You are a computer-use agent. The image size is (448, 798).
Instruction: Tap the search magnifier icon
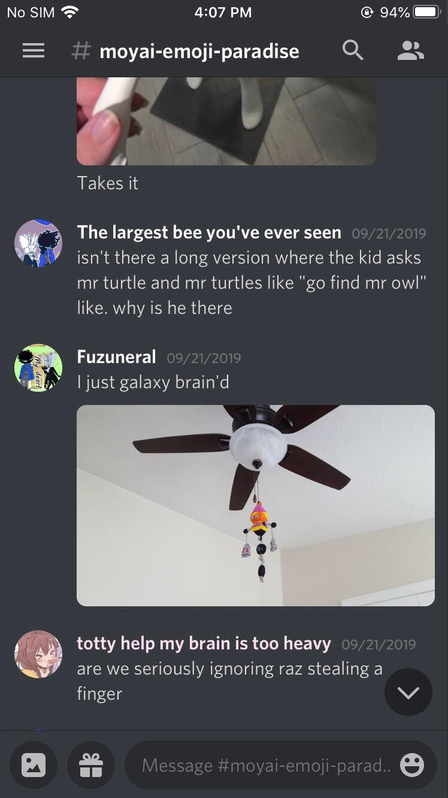pos(353,51)
